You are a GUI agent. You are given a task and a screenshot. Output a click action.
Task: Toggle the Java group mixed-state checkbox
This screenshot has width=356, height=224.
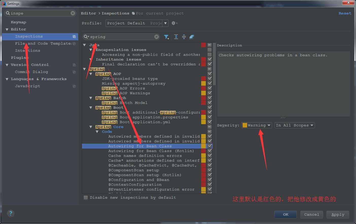coord(210,45)
